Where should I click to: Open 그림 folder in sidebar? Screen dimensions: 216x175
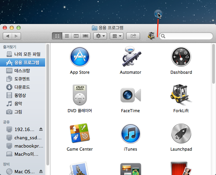pyautogui.click(x=23, y=112)
